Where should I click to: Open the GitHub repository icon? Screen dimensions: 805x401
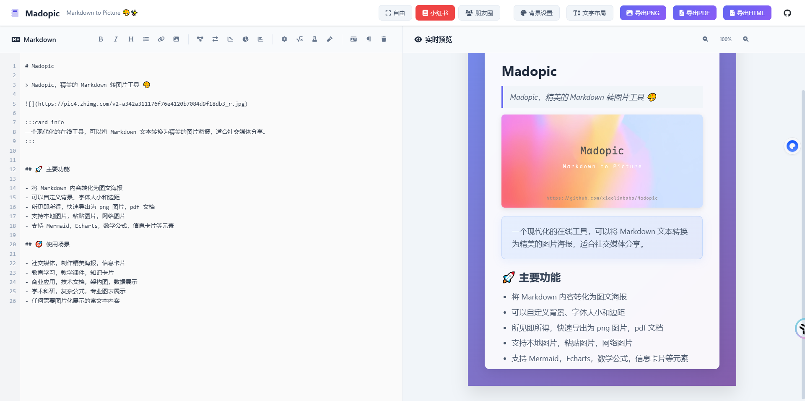(x=787, y=13)
